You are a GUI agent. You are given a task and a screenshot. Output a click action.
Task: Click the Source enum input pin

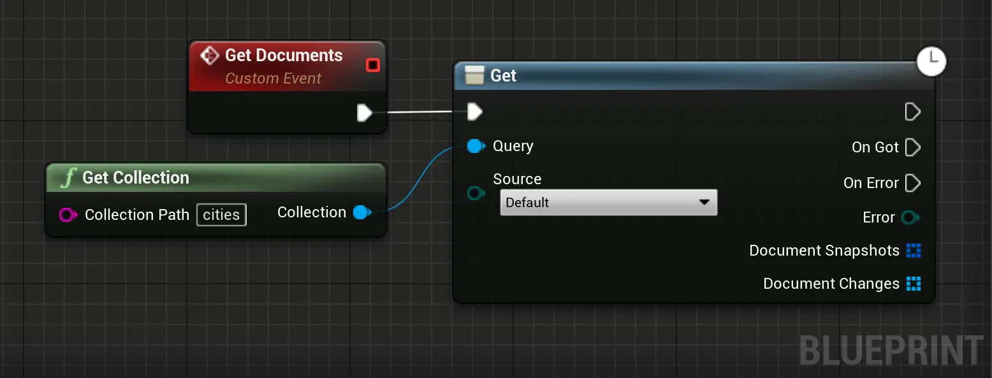476,193
